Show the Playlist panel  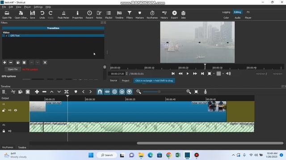109,15
